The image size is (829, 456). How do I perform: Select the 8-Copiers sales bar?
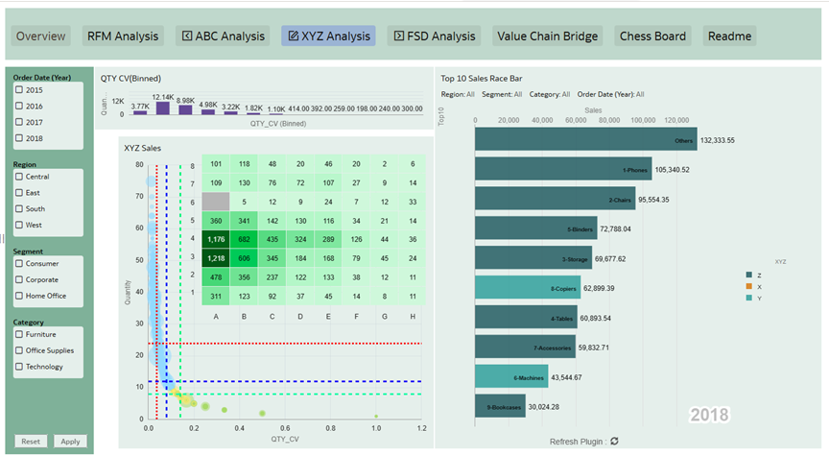tap(528, 288)
